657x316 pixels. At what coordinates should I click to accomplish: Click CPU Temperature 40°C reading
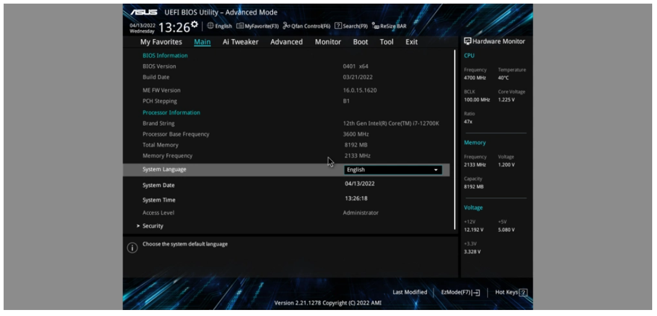point(503,77)
